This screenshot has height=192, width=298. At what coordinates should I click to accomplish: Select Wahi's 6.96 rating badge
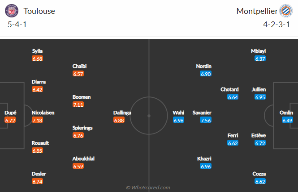(178, 120)
